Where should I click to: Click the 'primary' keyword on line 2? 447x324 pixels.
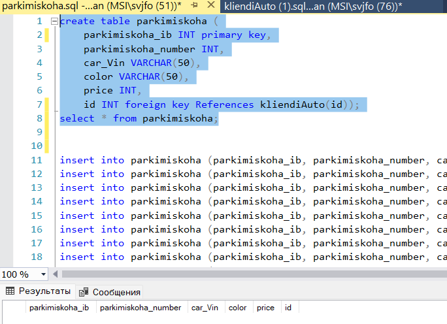222,35
